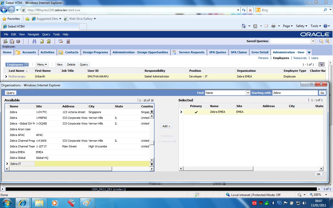Screen dimensions: 333x208
Task: Open the print toolbar icon
Action: [x=60, y=41]
